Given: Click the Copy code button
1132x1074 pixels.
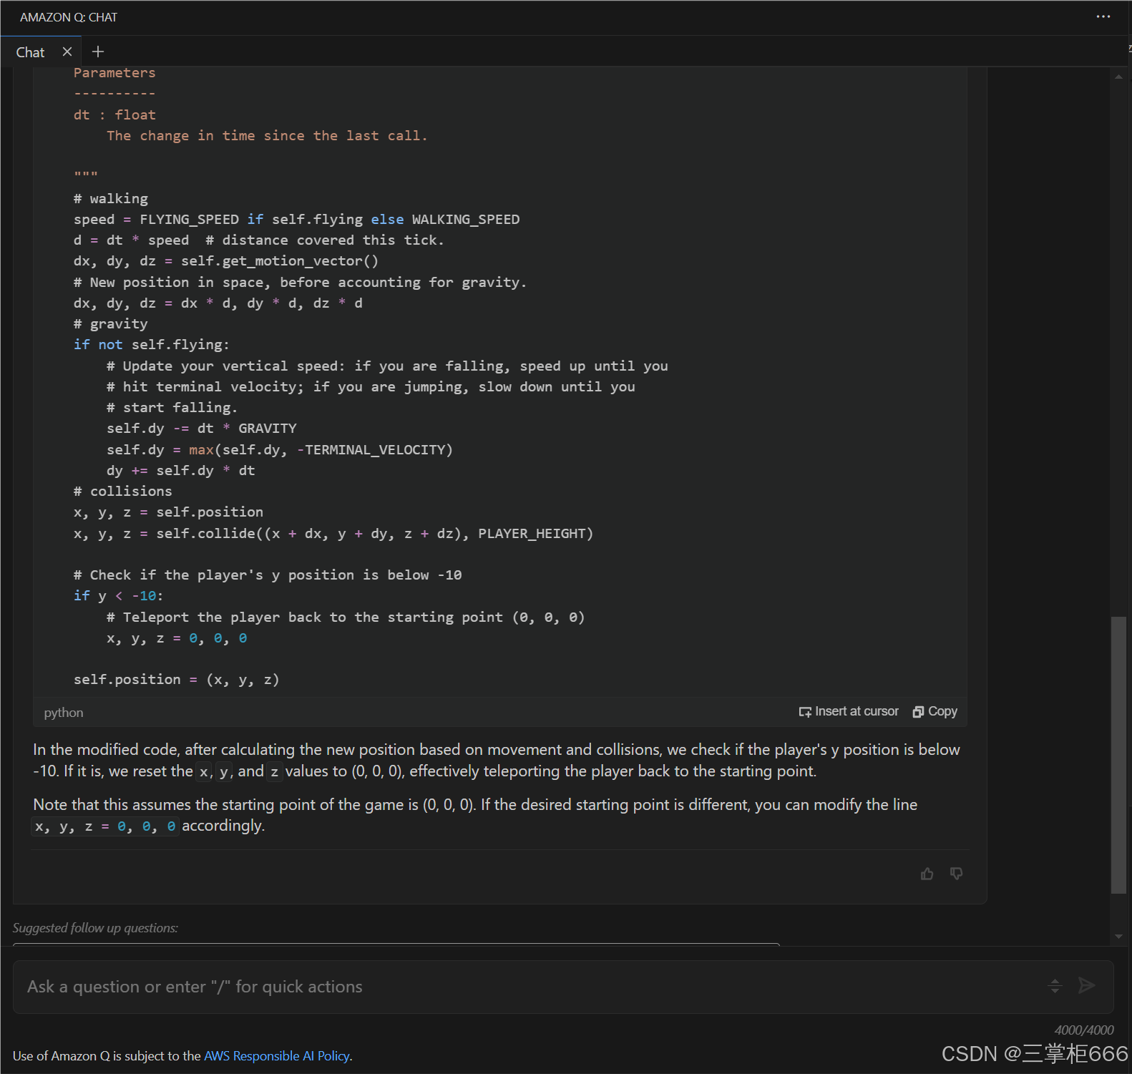Looking at the screenshot, I should (935, 711).
